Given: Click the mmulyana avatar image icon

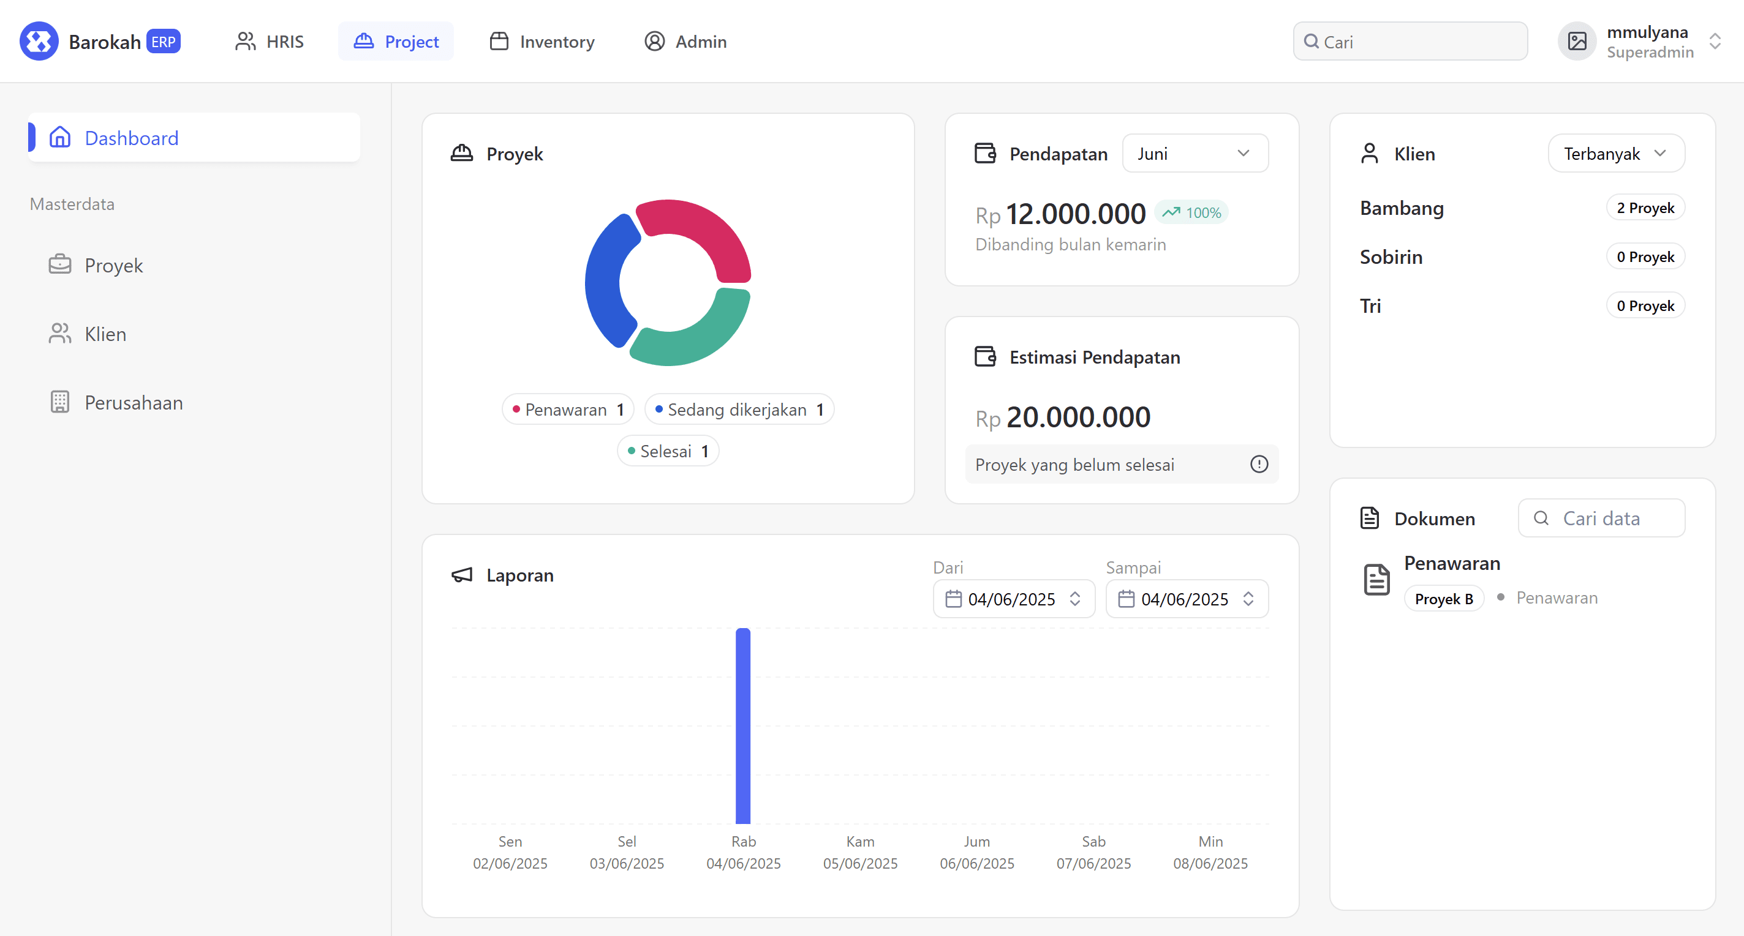Looking at the screenshot, I should tap(1577, 41).
